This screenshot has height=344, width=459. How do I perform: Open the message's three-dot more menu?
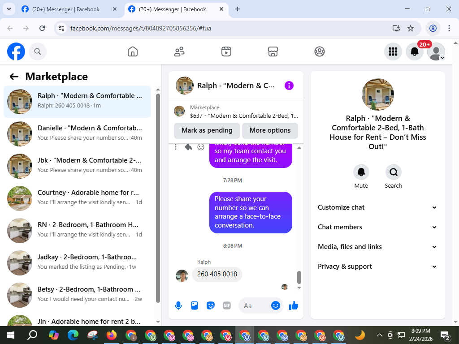tap(176, 147)
